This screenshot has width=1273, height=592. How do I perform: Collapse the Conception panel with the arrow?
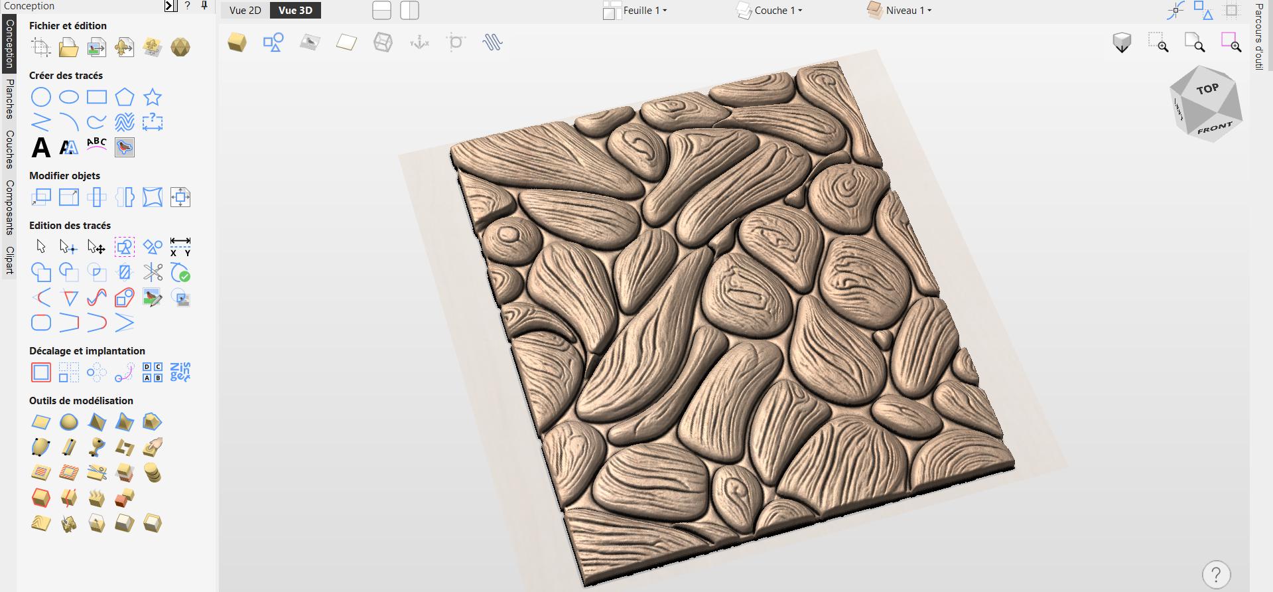pyautogui.click(x=171, y=6)
